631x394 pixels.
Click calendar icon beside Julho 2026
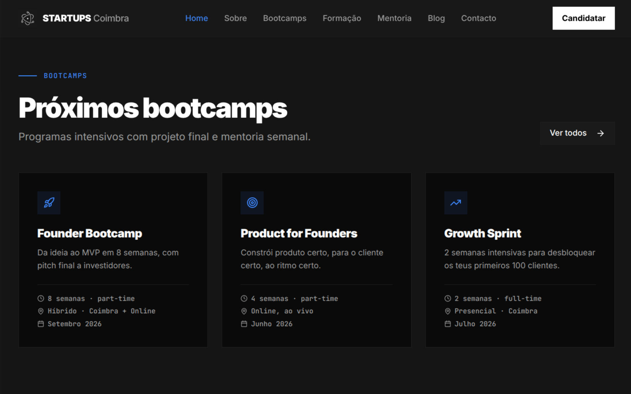(x=448, y=324)
